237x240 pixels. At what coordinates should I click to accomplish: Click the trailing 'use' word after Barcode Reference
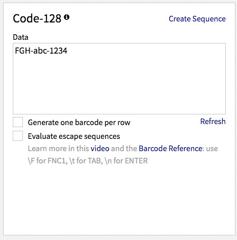[212, 149]
